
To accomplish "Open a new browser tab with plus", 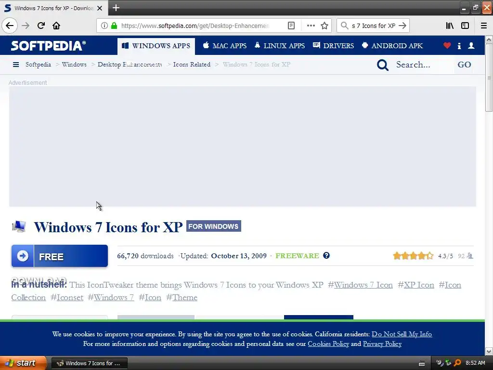I will 116,8.
